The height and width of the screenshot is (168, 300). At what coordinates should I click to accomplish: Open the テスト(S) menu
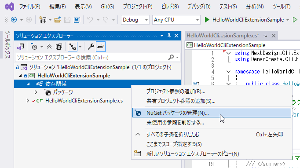(228, 7)
